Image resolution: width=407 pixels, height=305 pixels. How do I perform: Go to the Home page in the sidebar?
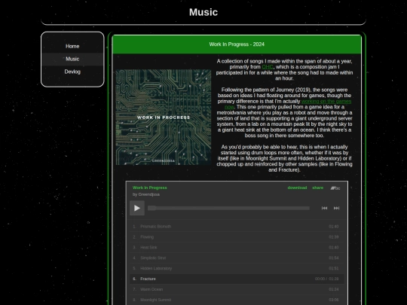[72, 46]
